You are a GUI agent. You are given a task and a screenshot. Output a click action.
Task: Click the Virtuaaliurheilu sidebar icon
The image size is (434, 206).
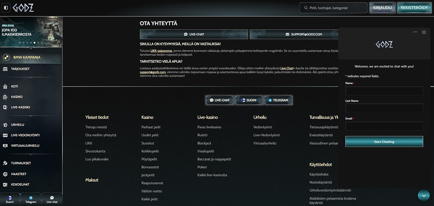coord(5,146)
